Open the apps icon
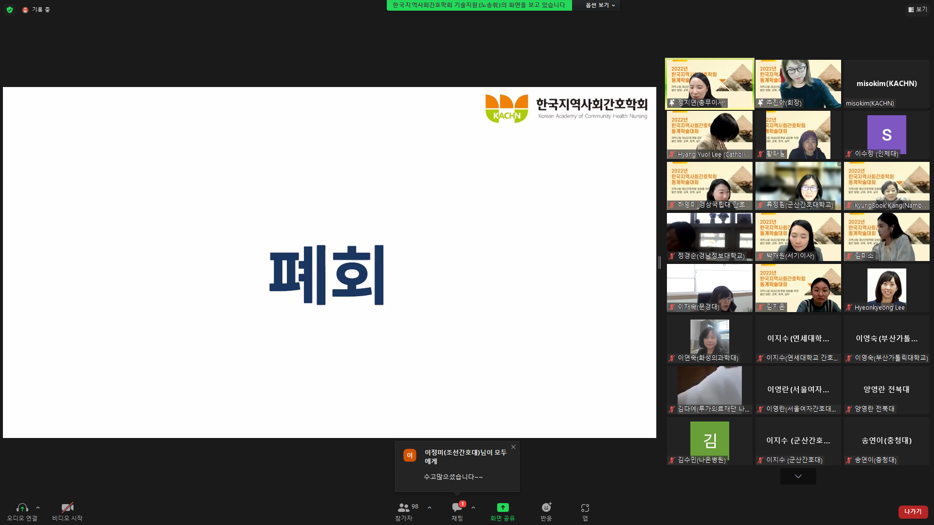Viewport: 934px width, 525px height. (x=585, y=508)
